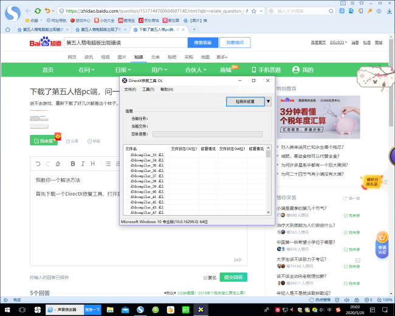Viewport: 395px width, 316px height.
Task: Click the Baidu 知道 logo
Action: (46, 42)
